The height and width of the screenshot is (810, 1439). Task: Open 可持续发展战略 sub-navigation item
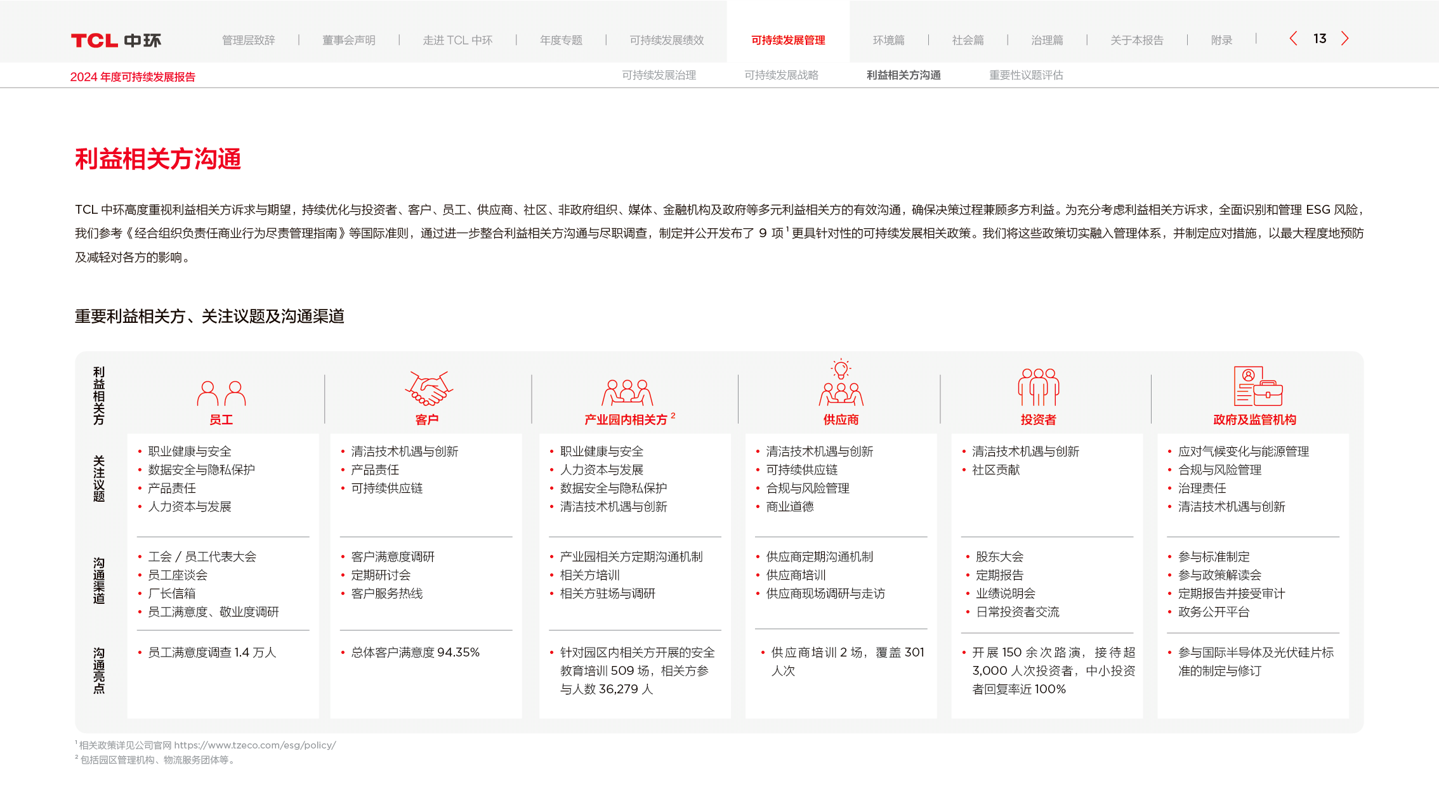(x=781, y=75)
